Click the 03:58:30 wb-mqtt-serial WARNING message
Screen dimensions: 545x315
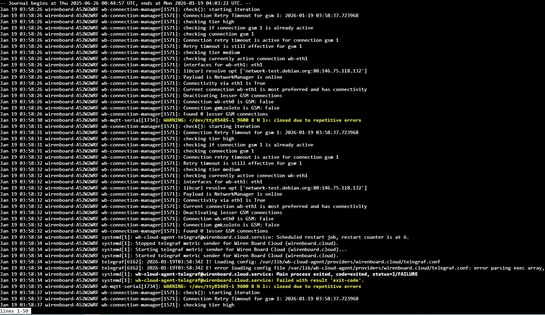[262, 120]
